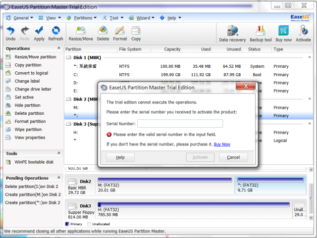
Task: Choose Resize/Move partition in Operations
Action: click(x=31, y=57)
